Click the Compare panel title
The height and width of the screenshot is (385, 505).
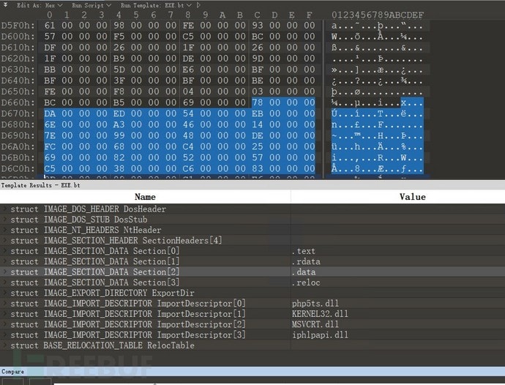12,372
